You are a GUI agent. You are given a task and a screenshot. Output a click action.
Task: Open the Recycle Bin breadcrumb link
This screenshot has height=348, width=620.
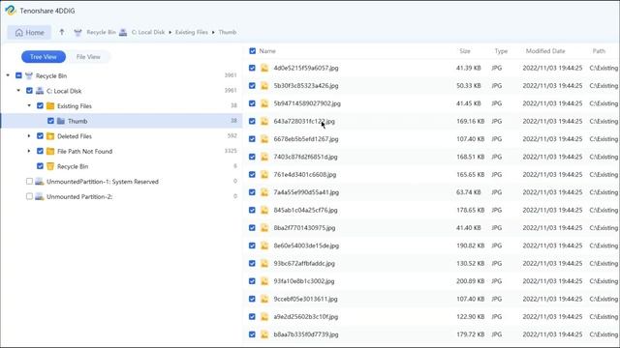101,32
